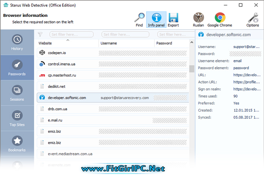Click the filter funnel icon
The height and width of the screenshot is (176, 264).
(40, 34)
